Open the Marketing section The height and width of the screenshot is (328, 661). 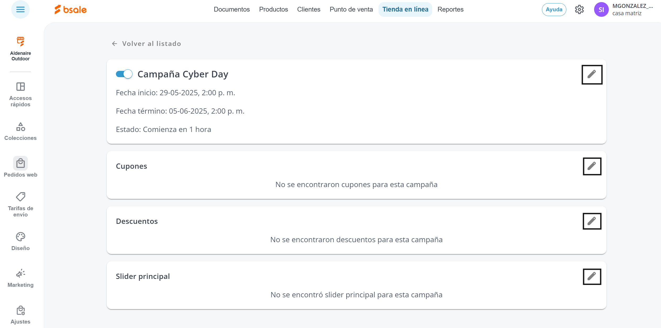[x=20, y=278]
